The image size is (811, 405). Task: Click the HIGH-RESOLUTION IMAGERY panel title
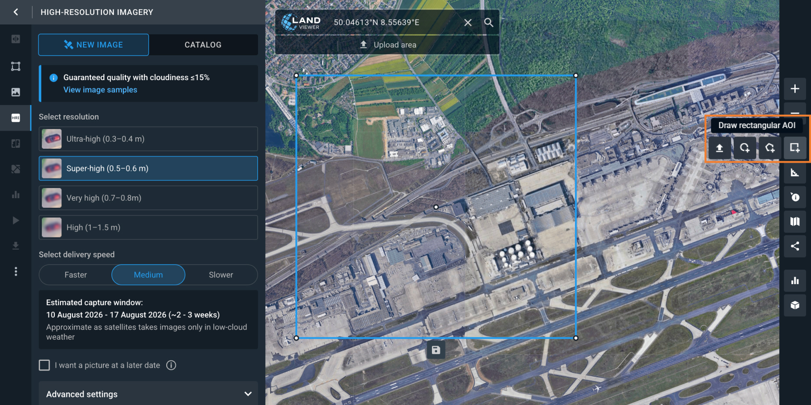97,12
